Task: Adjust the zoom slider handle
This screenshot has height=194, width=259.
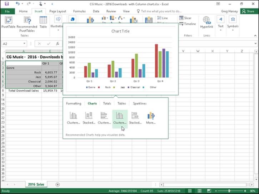Action: point(229,191)
